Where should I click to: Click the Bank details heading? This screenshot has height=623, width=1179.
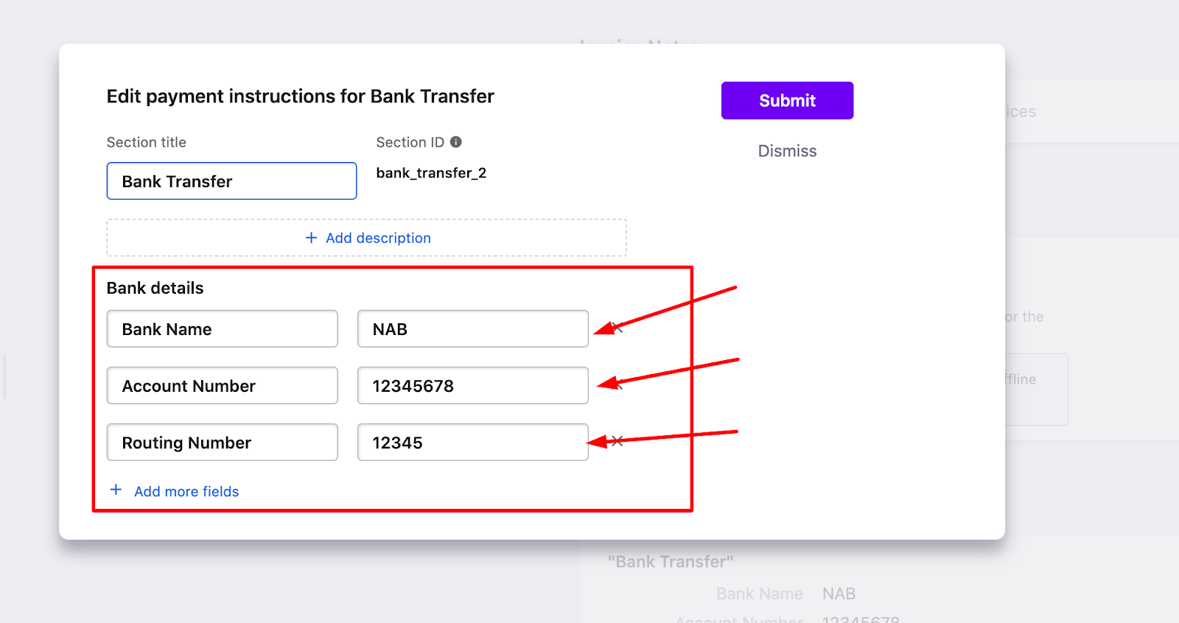pyautogui.click(x=155, y=288)
